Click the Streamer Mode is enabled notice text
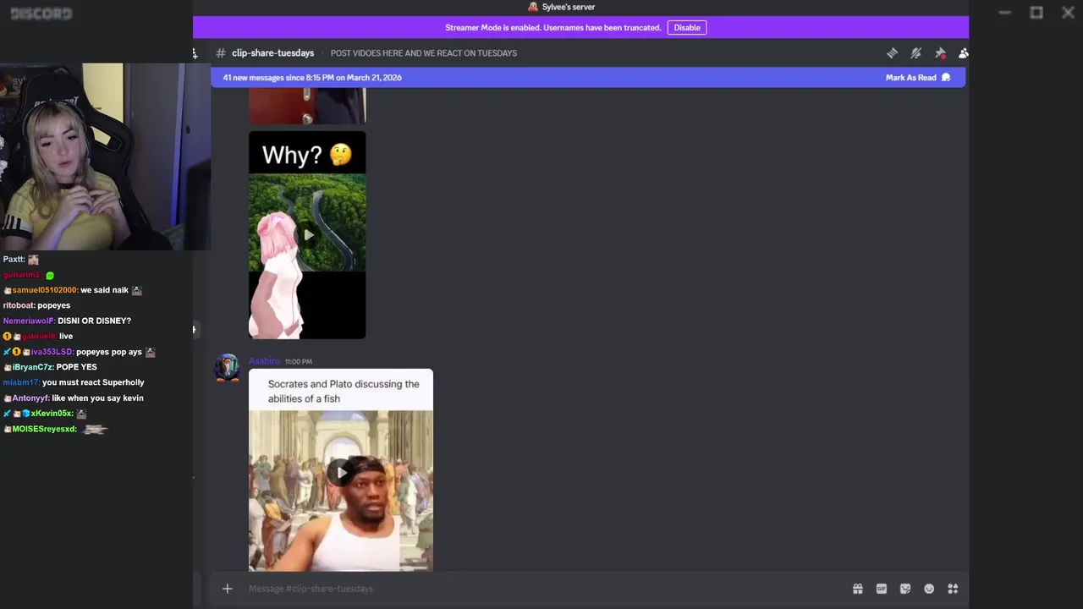Viewport: 1083px width, 609px height. click(553, 28)
